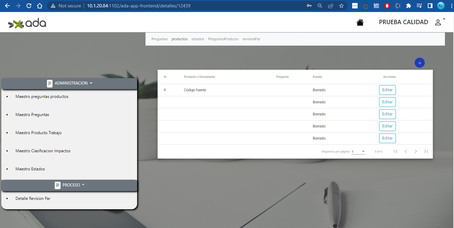Open Maestro Clasificacion Impactos link
Image resolution: width=454 pixels, height=228 pixels.
pyautogui.click(x=43, y=151)
